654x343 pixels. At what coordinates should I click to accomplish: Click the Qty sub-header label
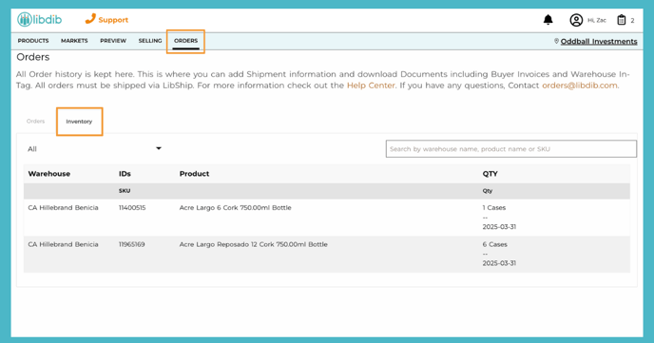pos(487,191)
